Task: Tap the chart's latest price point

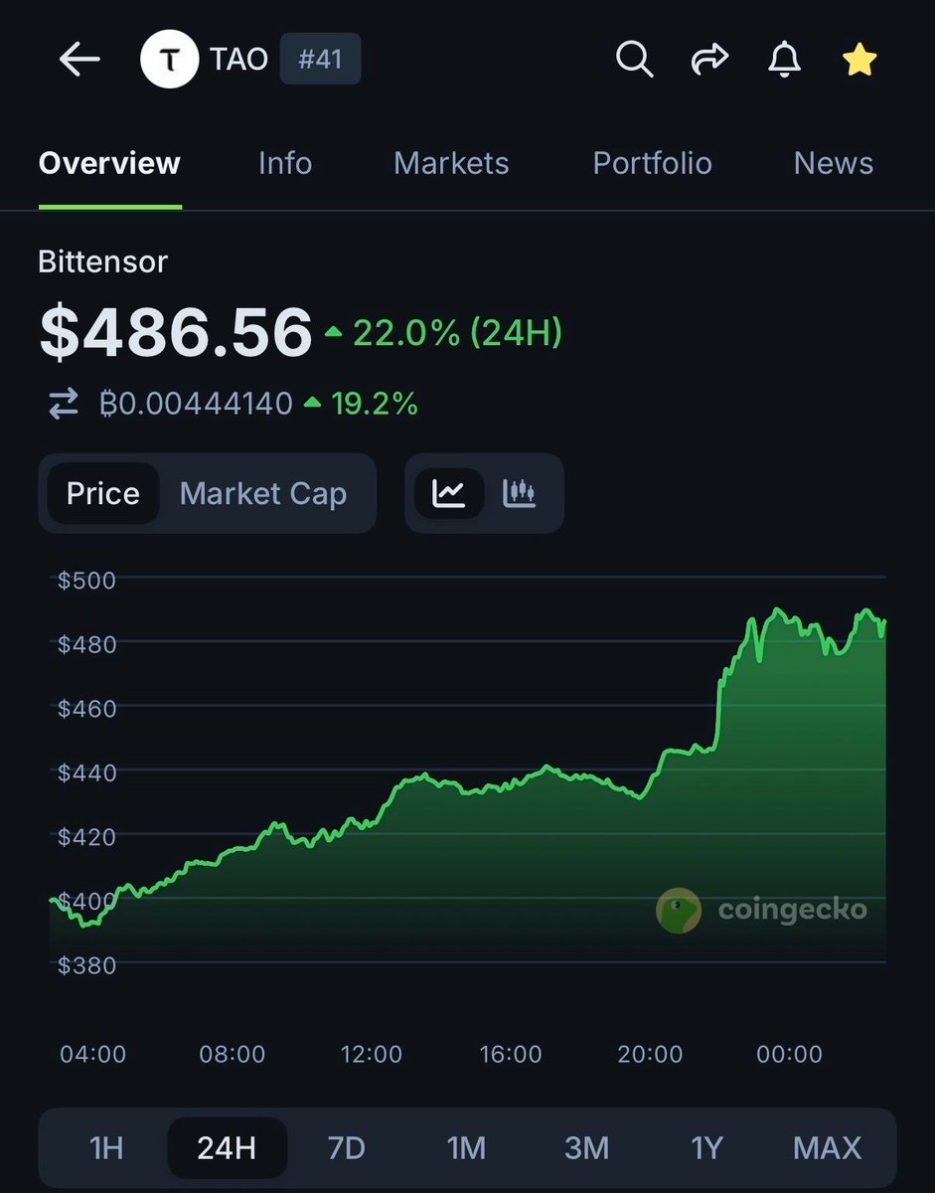Action: (x=883, y=622)
